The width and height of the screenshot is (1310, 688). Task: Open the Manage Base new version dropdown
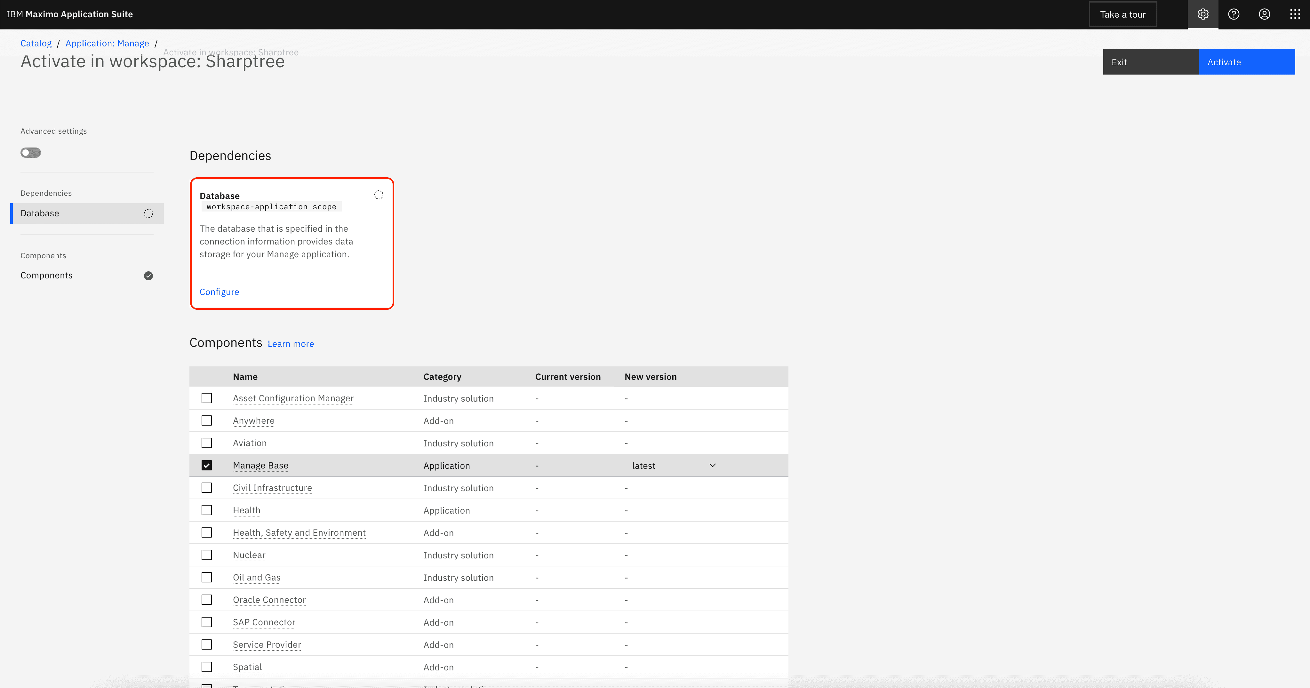coord(674,465)
